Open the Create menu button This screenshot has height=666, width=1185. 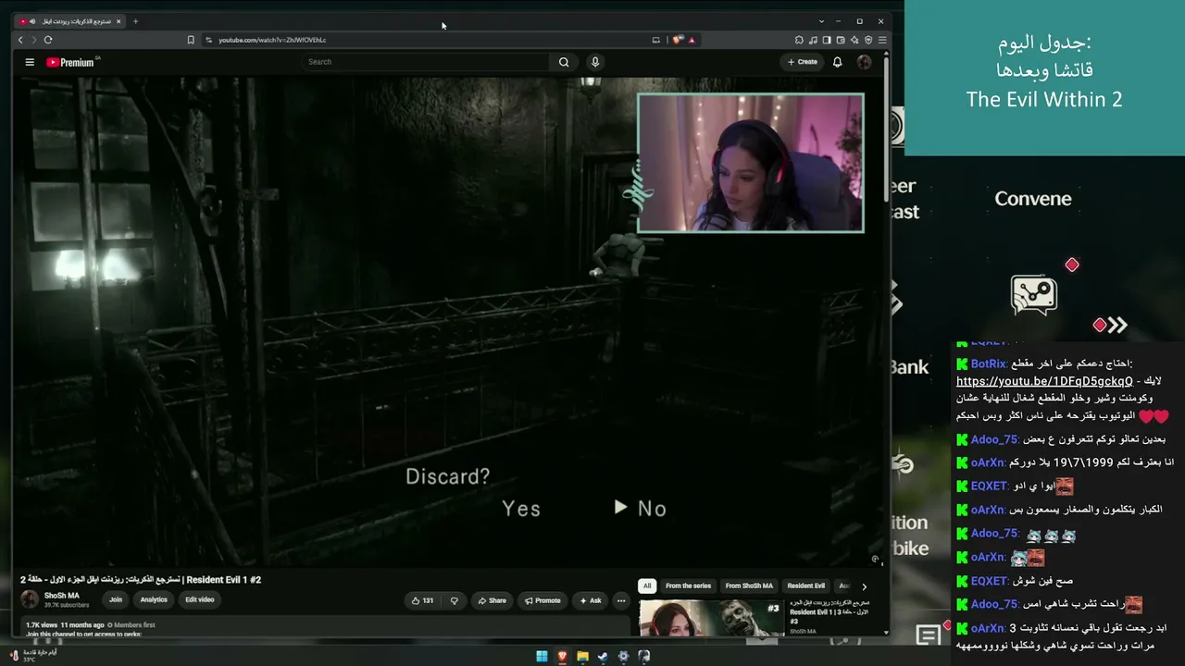tap(803, 62)
